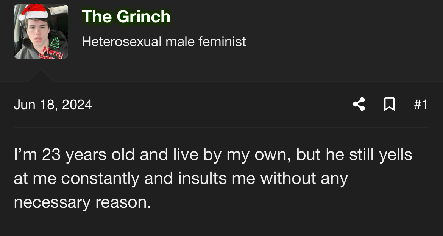Click the year "2024" in post date

(77, 104)
